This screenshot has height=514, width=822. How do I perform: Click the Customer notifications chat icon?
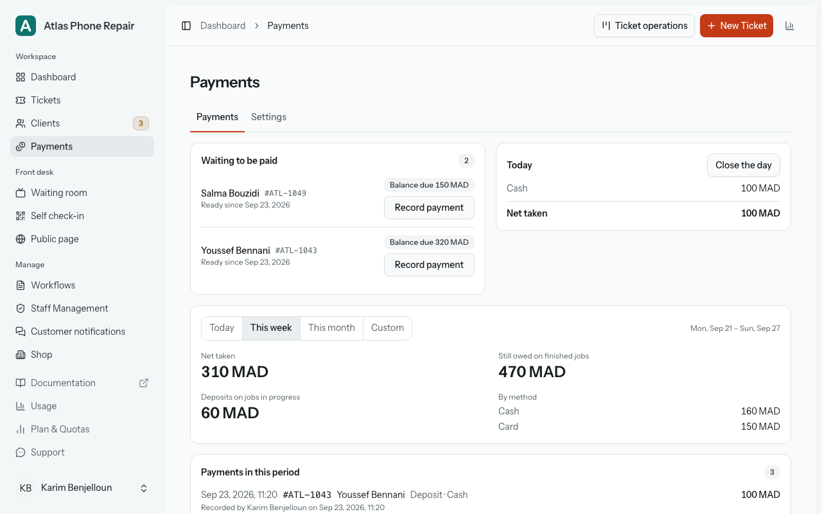click(21, 332)
